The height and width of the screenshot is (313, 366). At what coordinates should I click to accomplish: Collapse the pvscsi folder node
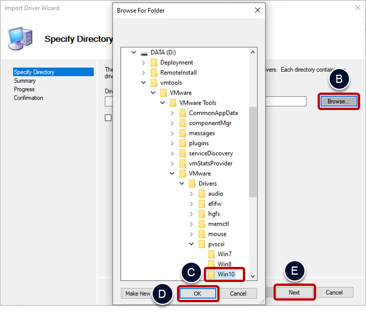pos(191,244)
